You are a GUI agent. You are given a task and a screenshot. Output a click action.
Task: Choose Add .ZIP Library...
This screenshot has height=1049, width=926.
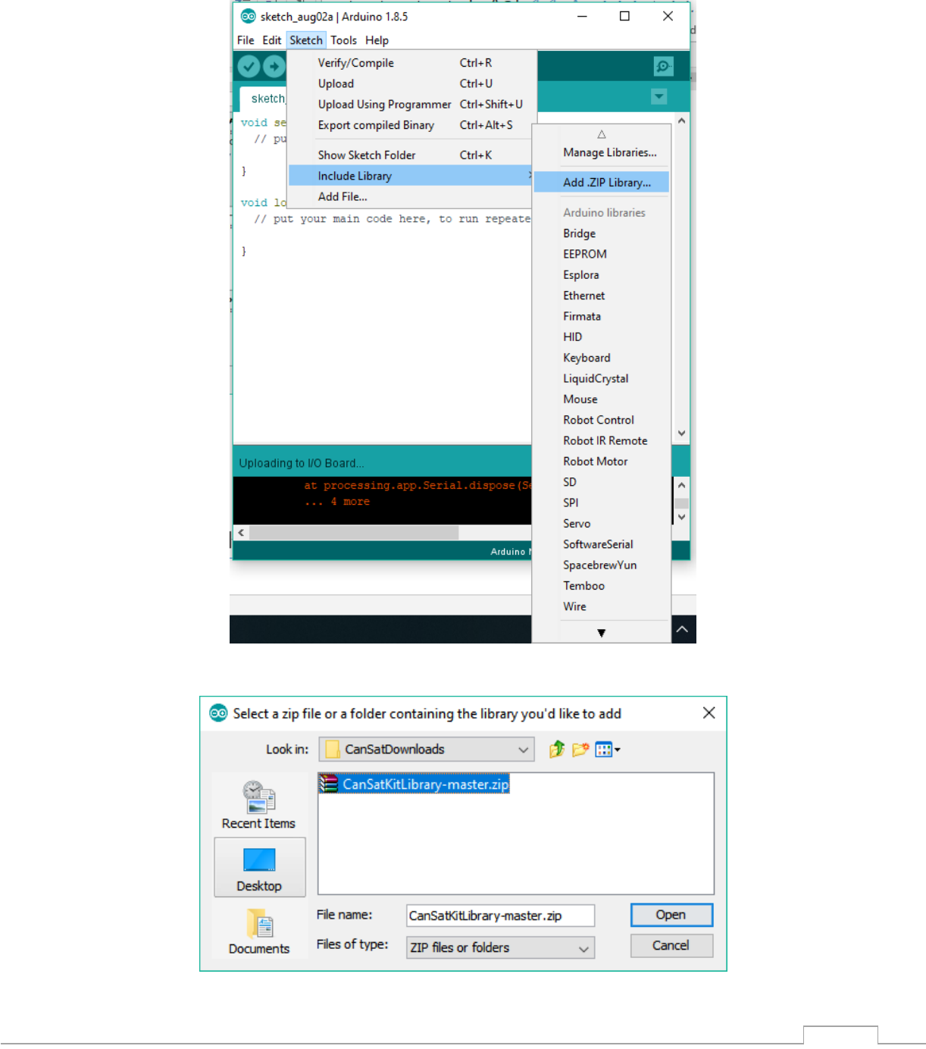click(x=602, y=183)
